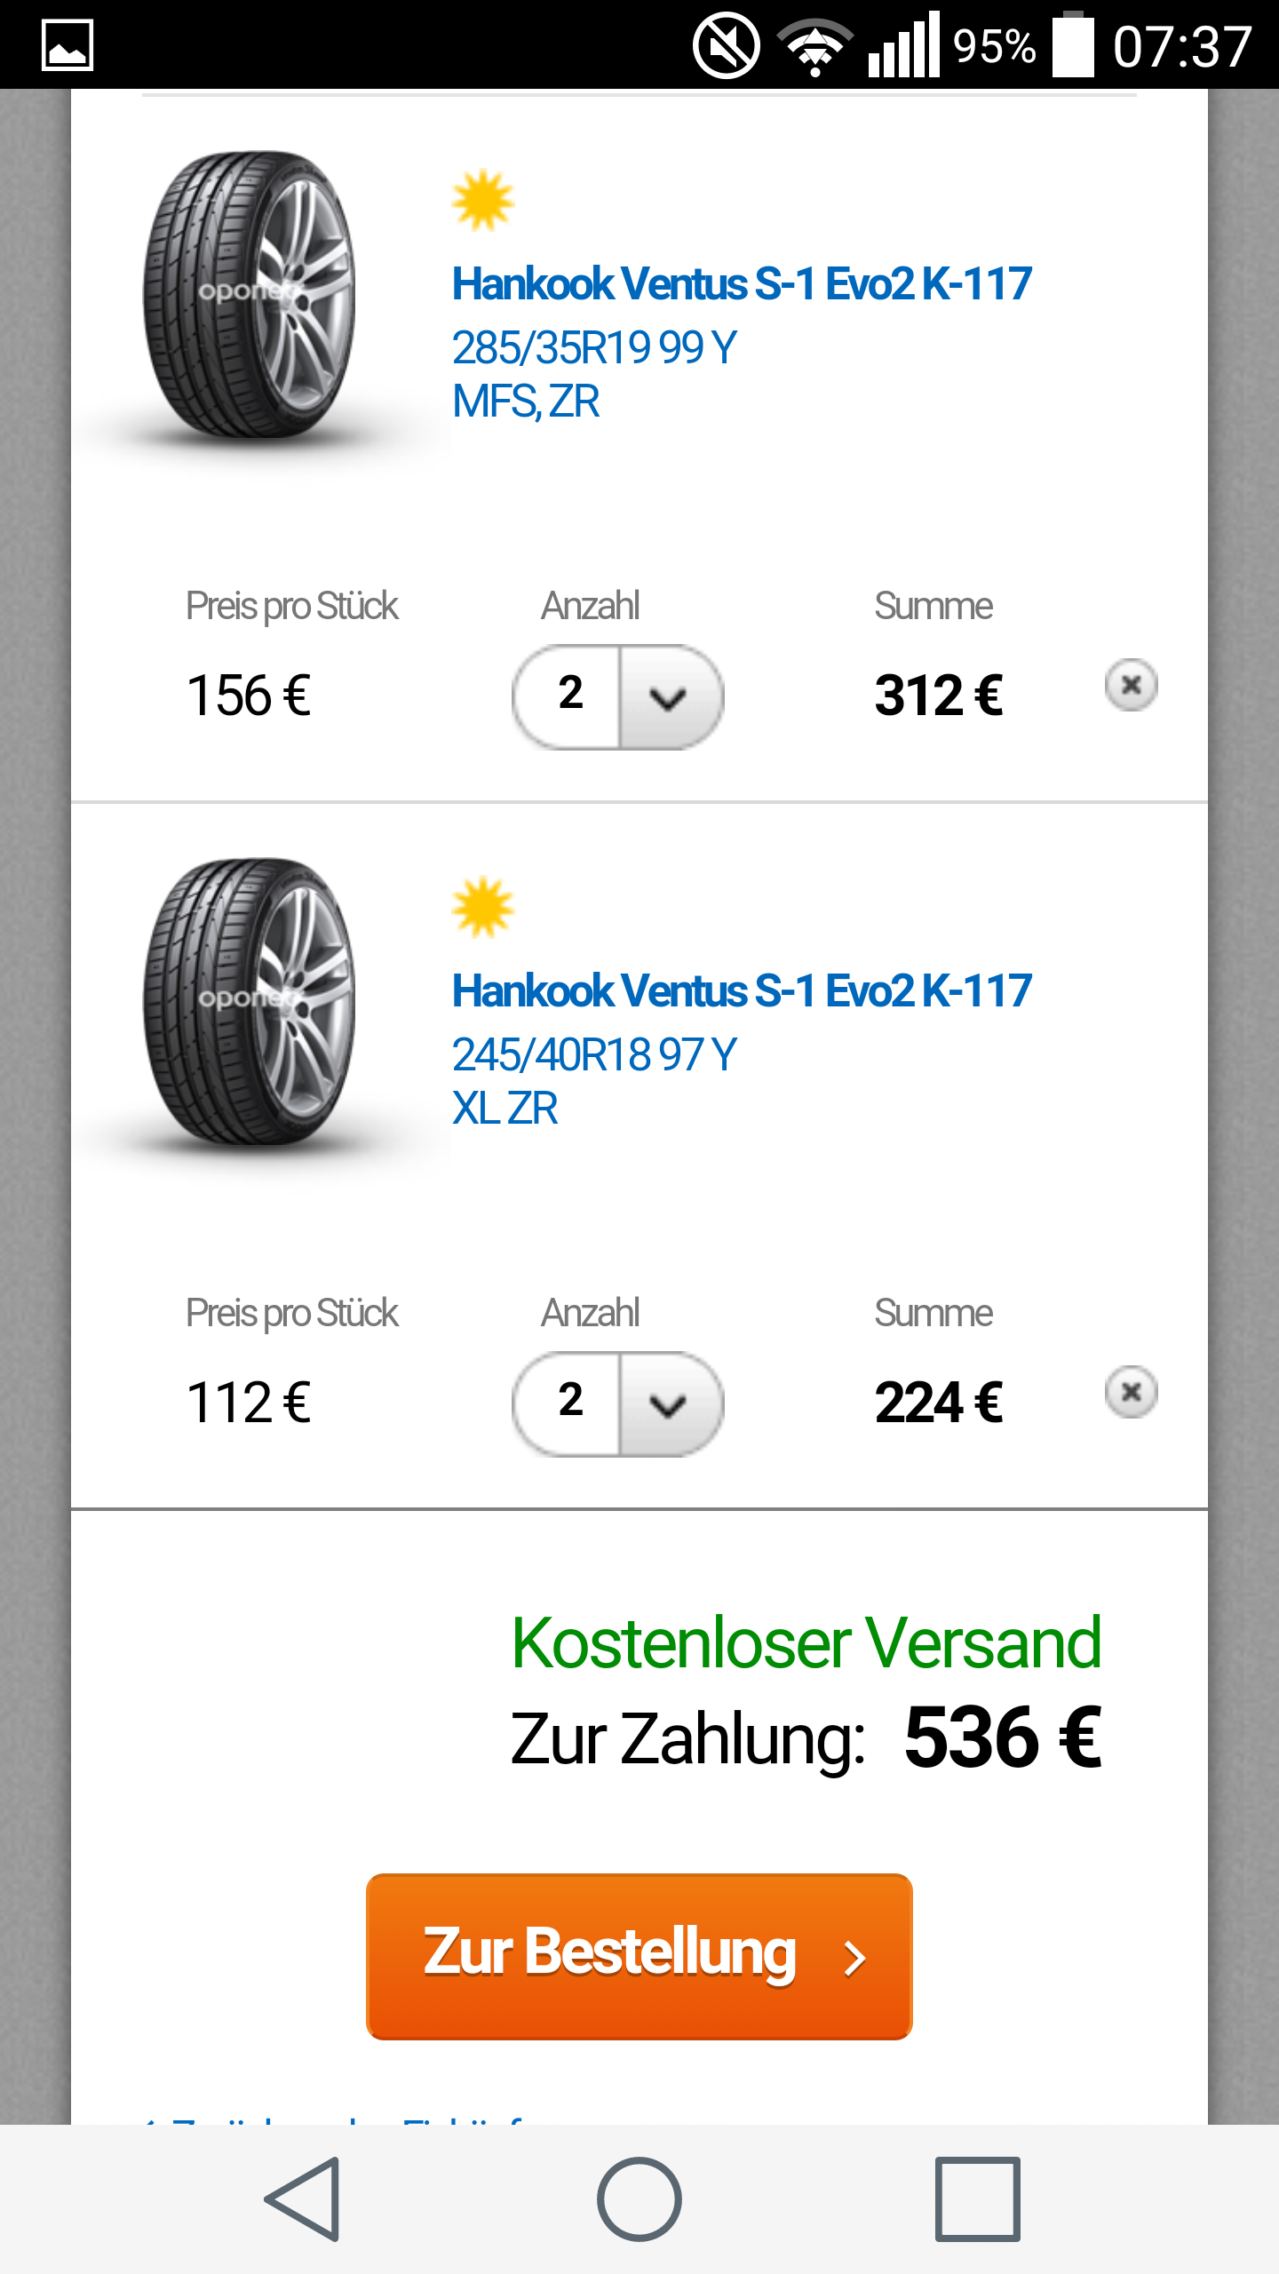Tap the battery status icon
This screenshot has height=2274, width=1279.
click(1073, 45)
